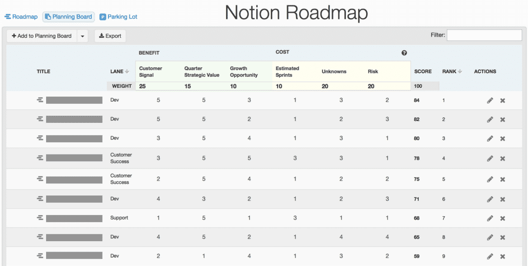Image resolution: width=528 pixels, height=266 pixels.
Task: Delete the Support row scoring 68
Action: click(502, 219)
